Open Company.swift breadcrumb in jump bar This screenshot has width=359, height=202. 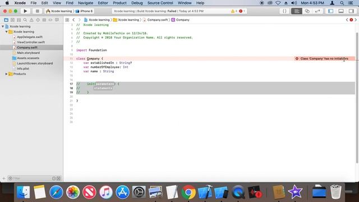155,20
